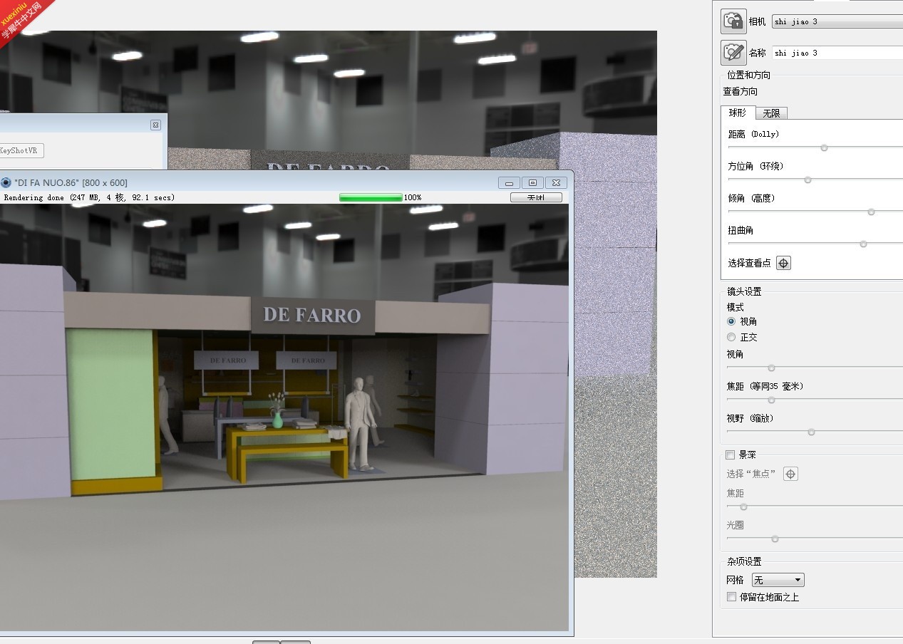Click the 选择查看点 target icon
903x644 pixels.
[783, 263]
